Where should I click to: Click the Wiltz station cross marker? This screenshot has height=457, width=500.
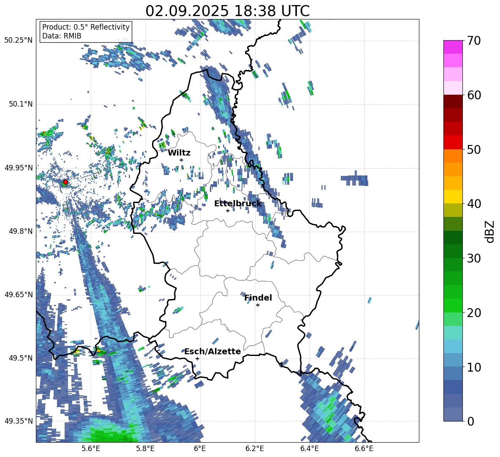click(182, 160)
